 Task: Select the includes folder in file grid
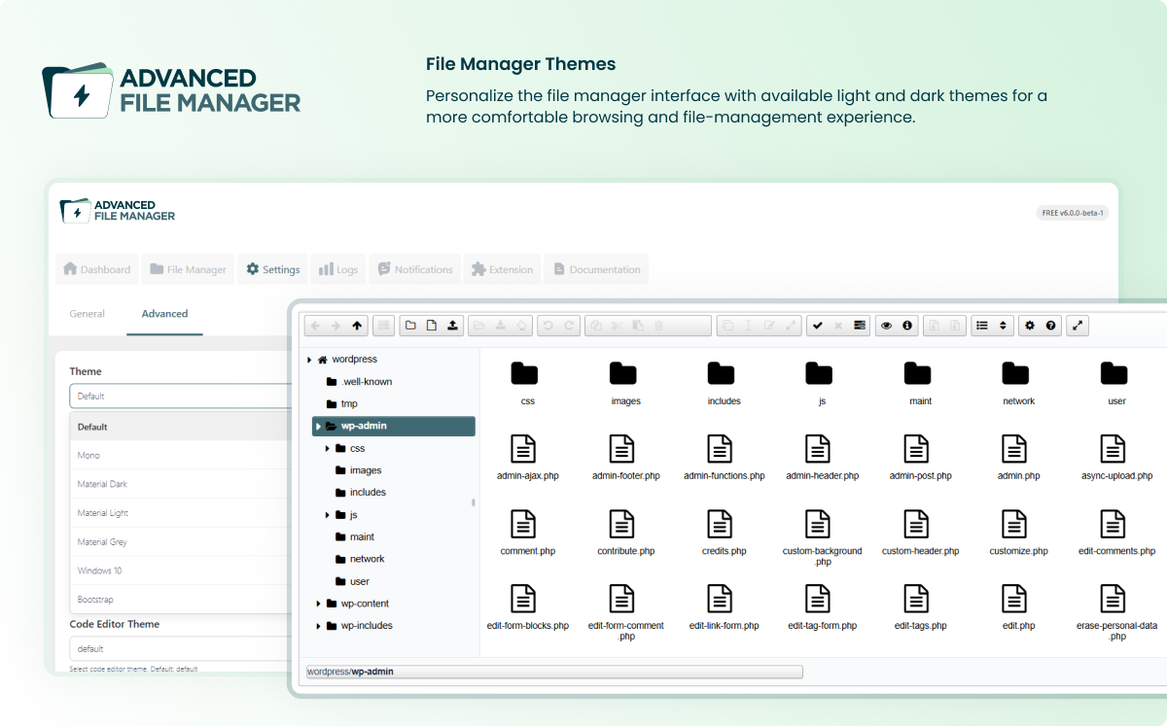(724, 383)
